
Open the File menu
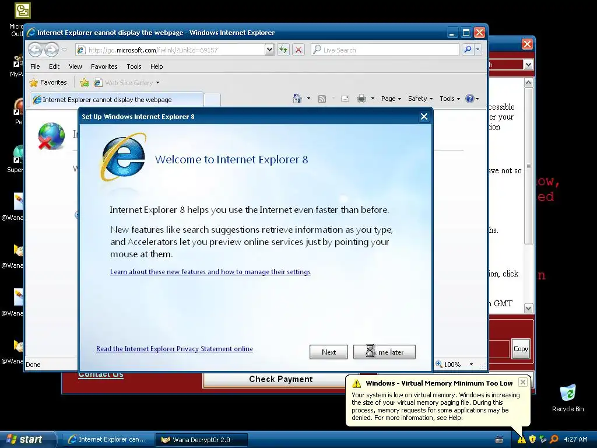coord(35,66)
